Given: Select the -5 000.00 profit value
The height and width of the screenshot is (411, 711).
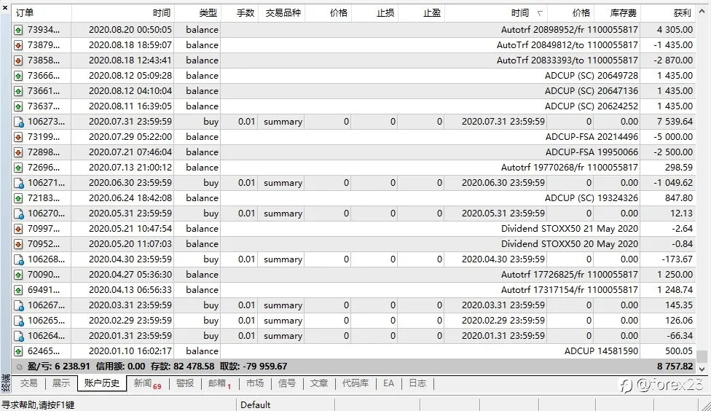Looking at the screenshot, I should (x=673, y=137).
